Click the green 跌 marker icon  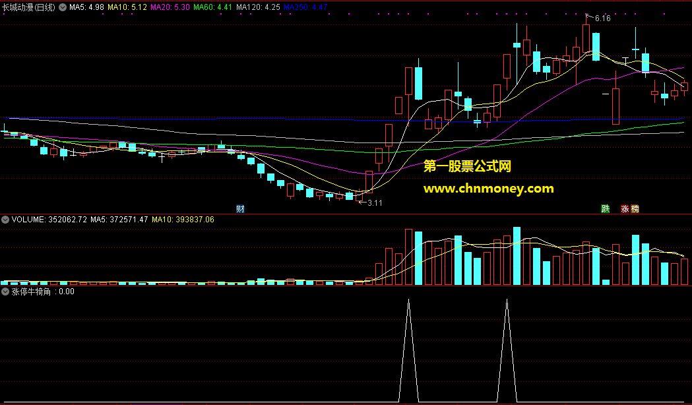pyautogui.click(x=605, y=208)
